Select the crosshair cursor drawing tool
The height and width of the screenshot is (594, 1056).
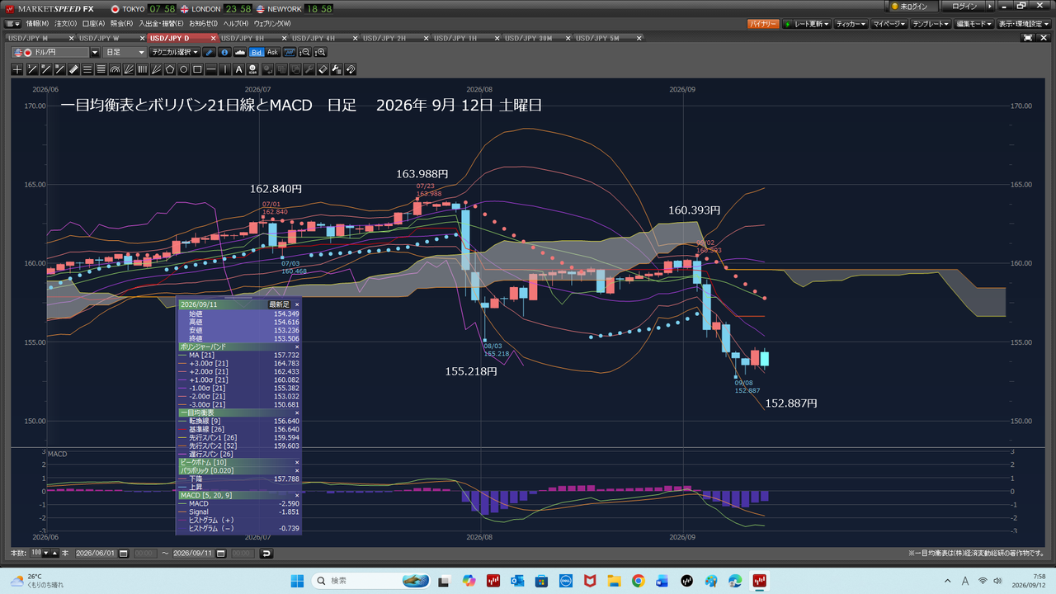[x=17, y=69]
